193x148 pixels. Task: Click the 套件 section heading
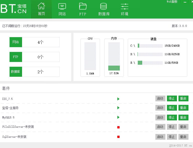click(6, 88)
